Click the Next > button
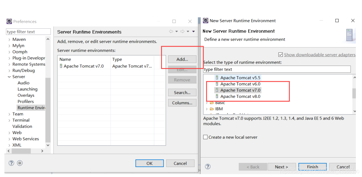Screen dimensions: 362x177 (282, 167)
